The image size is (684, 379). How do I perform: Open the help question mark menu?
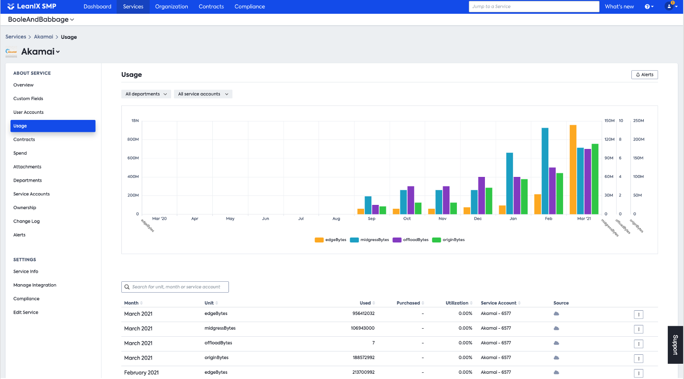click(x=649, y=7)
